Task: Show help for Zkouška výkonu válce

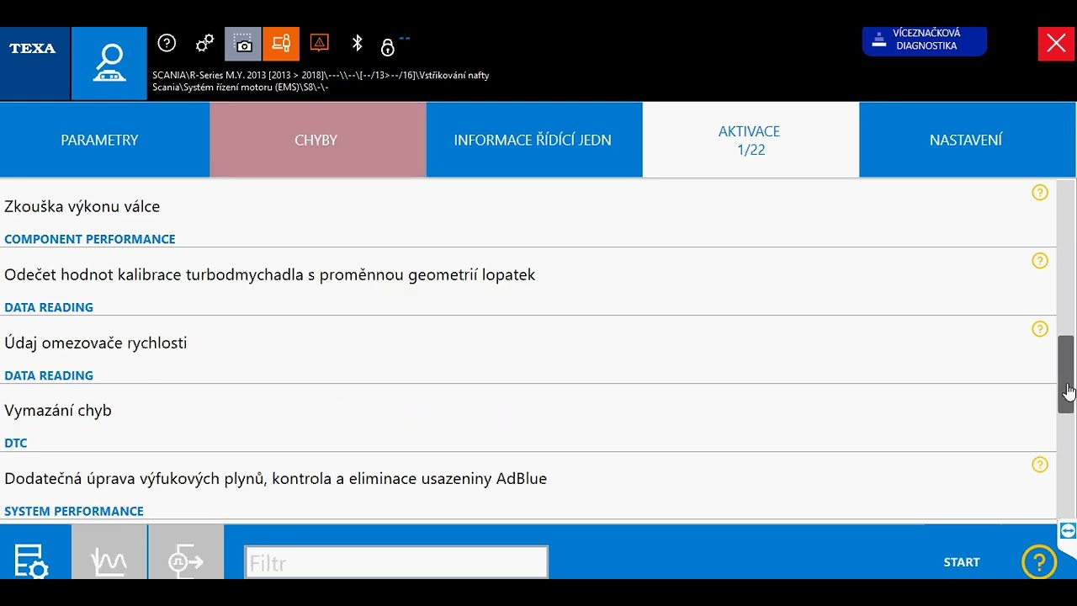Action: point(1040,193)
